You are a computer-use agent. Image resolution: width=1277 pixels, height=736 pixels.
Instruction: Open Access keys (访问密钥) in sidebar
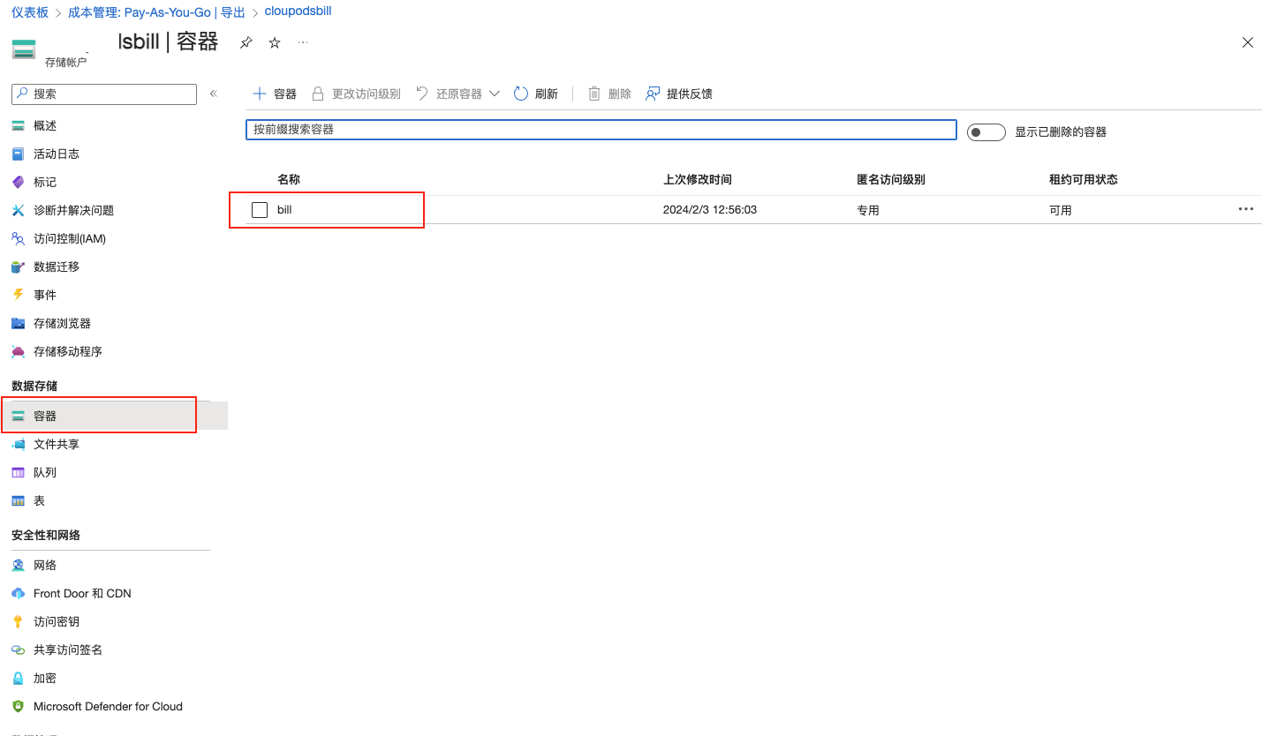click(57, 621)
